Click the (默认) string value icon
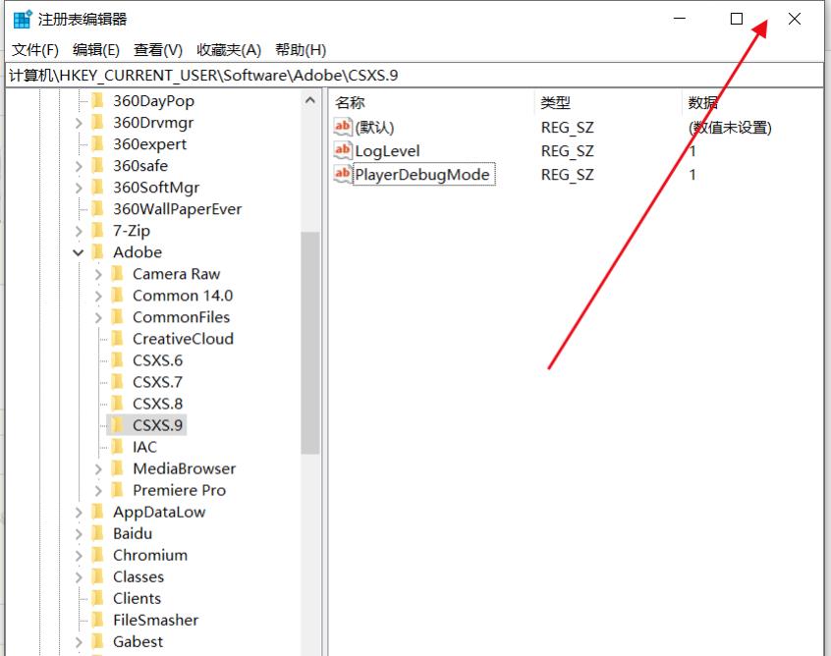This screenshot has height=656, width=831. tap(343, 127)
